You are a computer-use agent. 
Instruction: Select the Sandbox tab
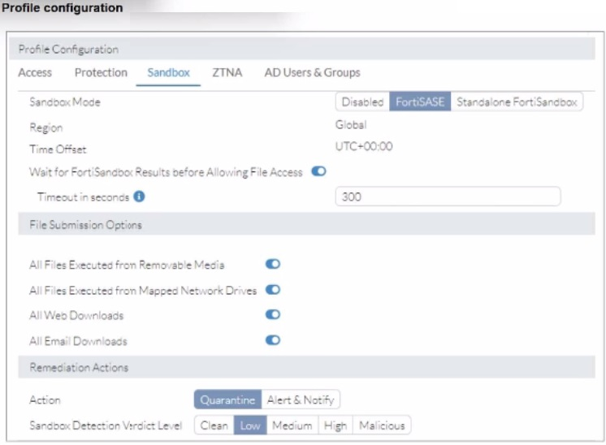point(168,72)
